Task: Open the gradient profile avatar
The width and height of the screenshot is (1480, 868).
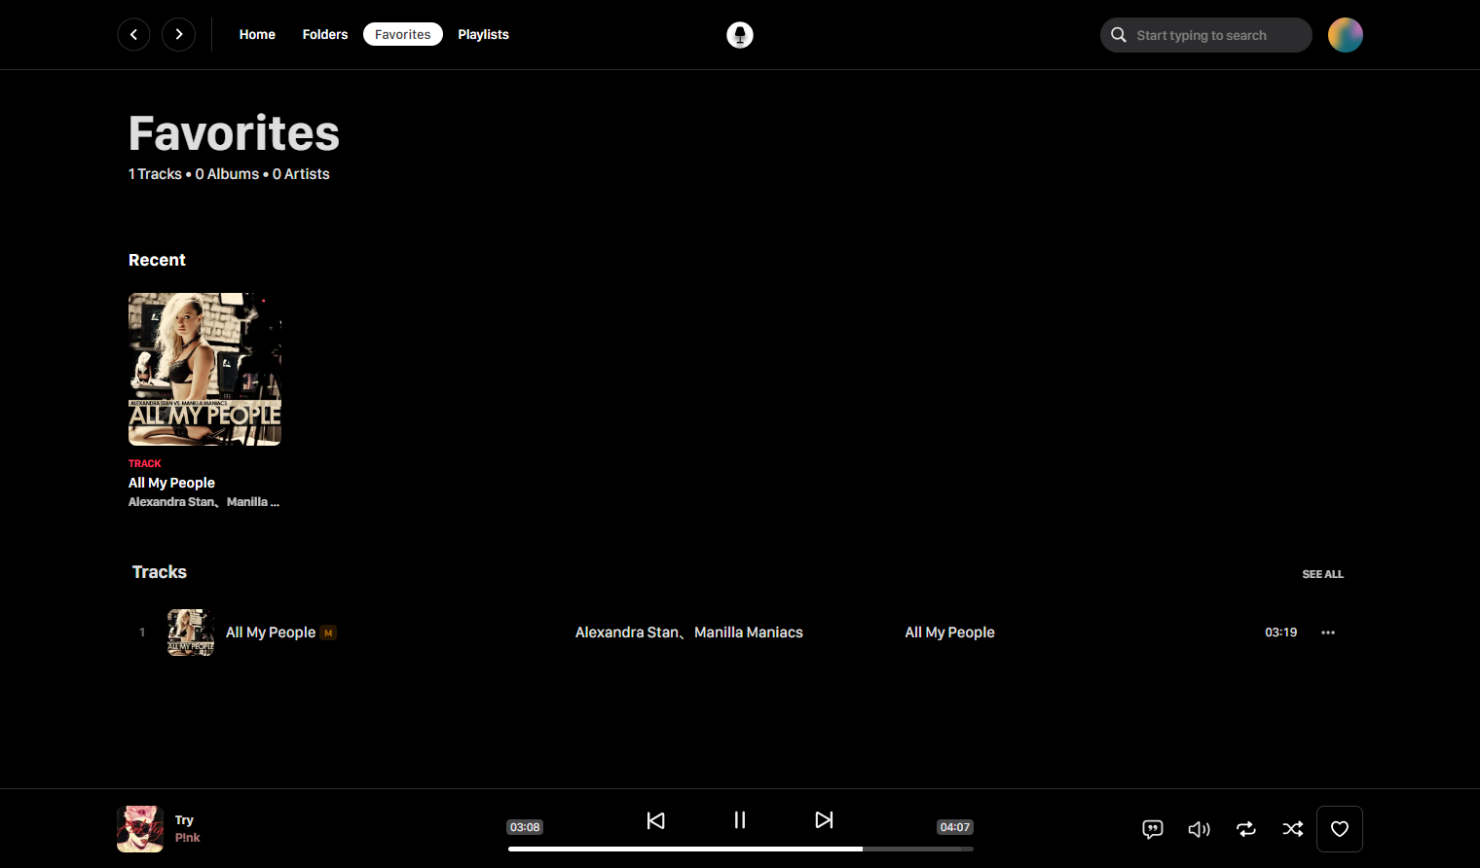Action: [x=1346, y=35]
